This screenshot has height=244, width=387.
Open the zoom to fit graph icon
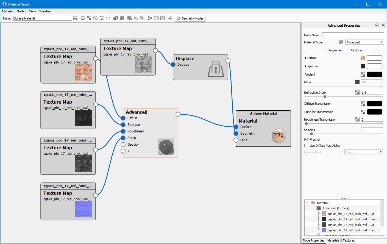coord(156,18)
